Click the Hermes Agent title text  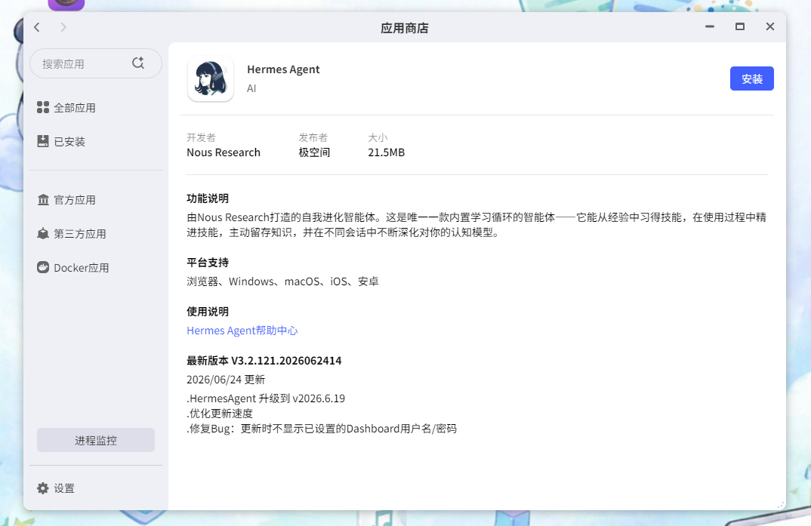tap(283, 69)
